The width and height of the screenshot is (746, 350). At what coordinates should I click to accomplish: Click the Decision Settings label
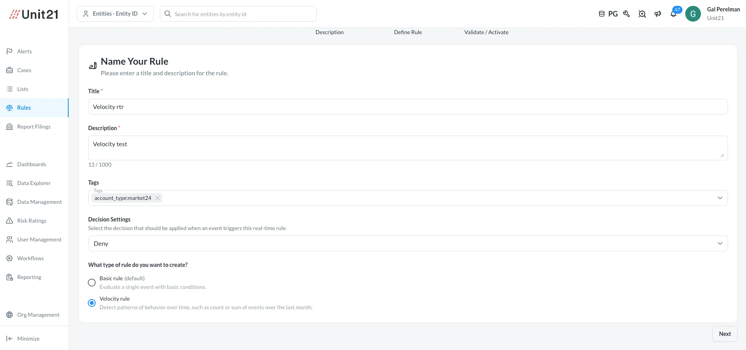tap(109, 219)
